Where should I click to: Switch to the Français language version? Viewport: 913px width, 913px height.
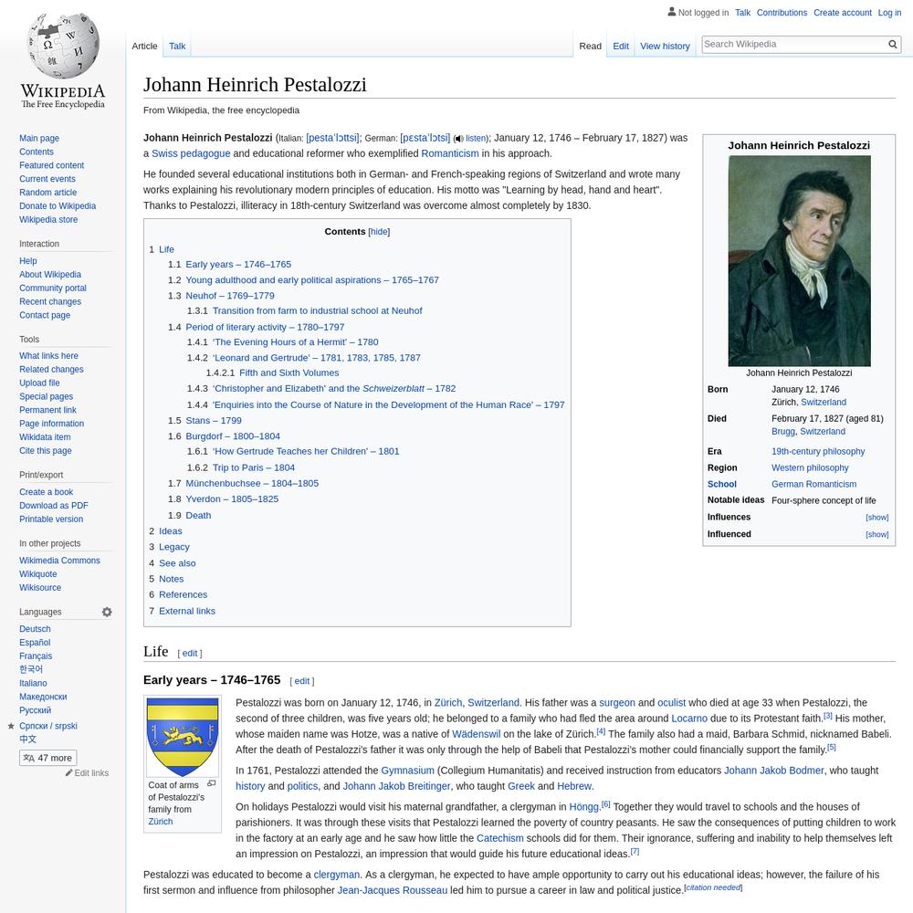pos(36,656)
